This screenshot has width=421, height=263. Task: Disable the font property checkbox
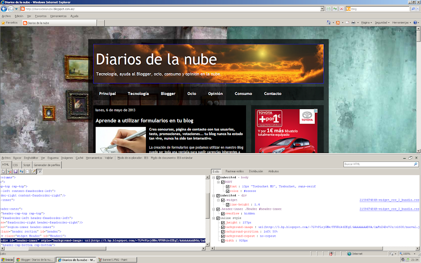[228, 187]
